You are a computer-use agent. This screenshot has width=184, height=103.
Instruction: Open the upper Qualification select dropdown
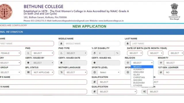tap(114, 82)
